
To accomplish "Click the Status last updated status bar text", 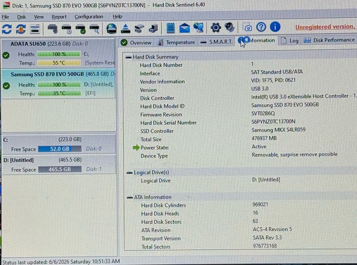I will [61, 261].
